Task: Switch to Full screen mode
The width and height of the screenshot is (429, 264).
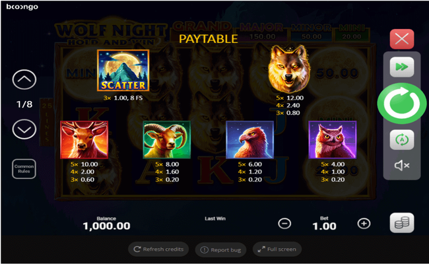Action: pos(277,249)
